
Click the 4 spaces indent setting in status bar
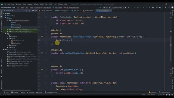click(x=159, y=95)
